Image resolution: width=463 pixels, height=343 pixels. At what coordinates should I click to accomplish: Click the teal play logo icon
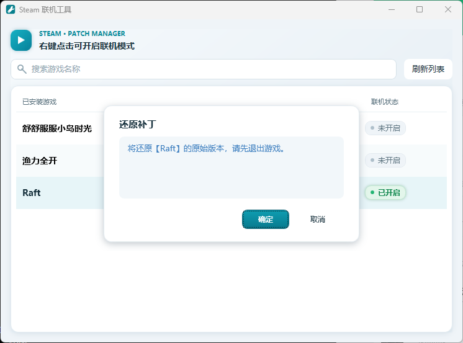pos(21,40)
